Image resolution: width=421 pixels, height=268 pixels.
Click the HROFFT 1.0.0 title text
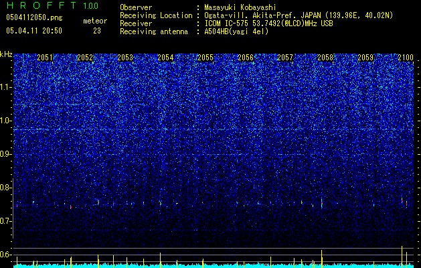point(53,5)
